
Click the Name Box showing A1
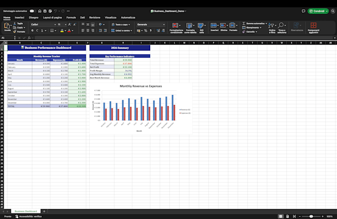7,38
